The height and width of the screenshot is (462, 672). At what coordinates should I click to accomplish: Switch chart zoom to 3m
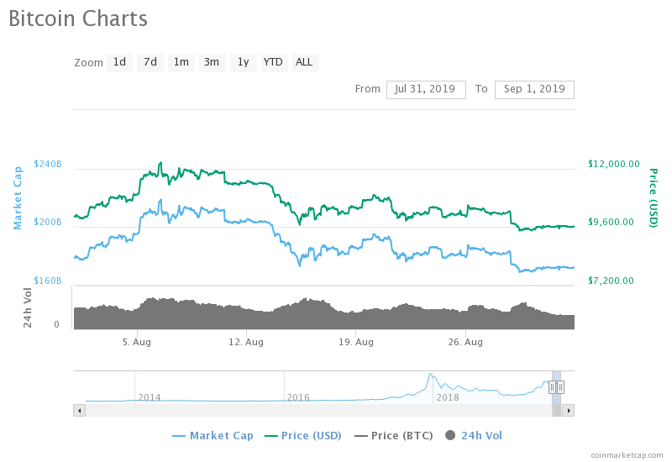pyautogui.click(x=212, y=62)
